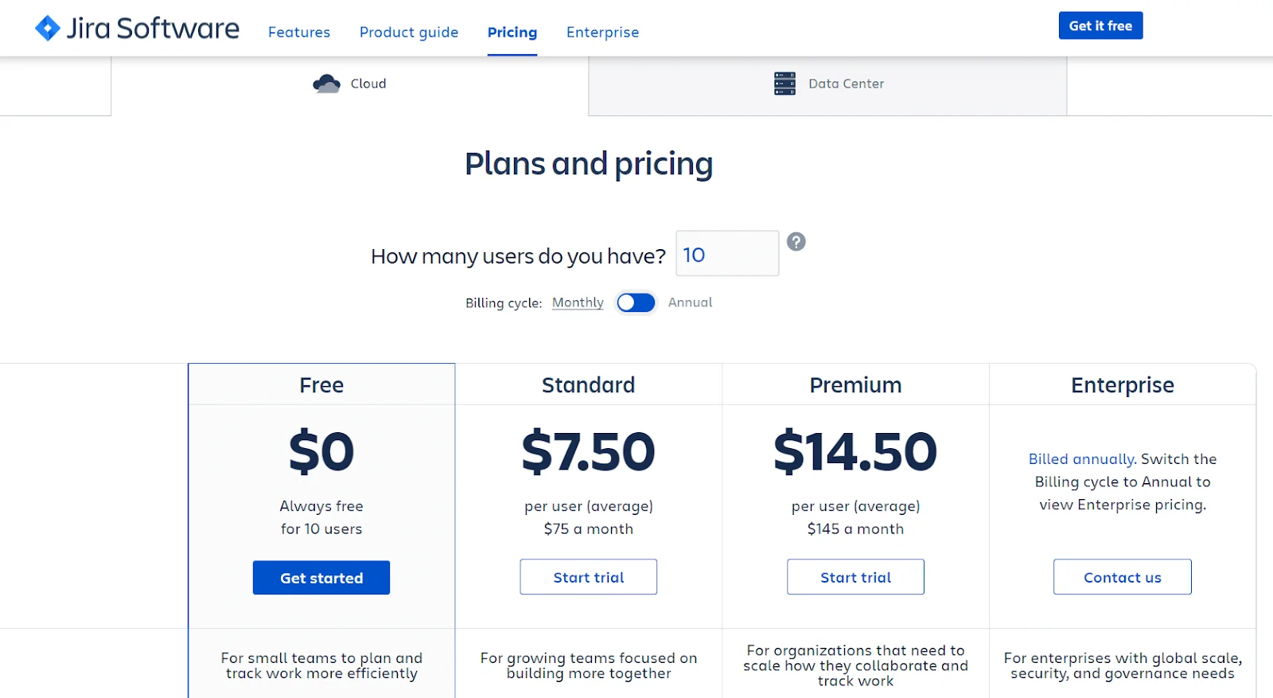Click the question mark help icon
The width and height of the screenshot is (1273, 698).
(x=796, y=242)
